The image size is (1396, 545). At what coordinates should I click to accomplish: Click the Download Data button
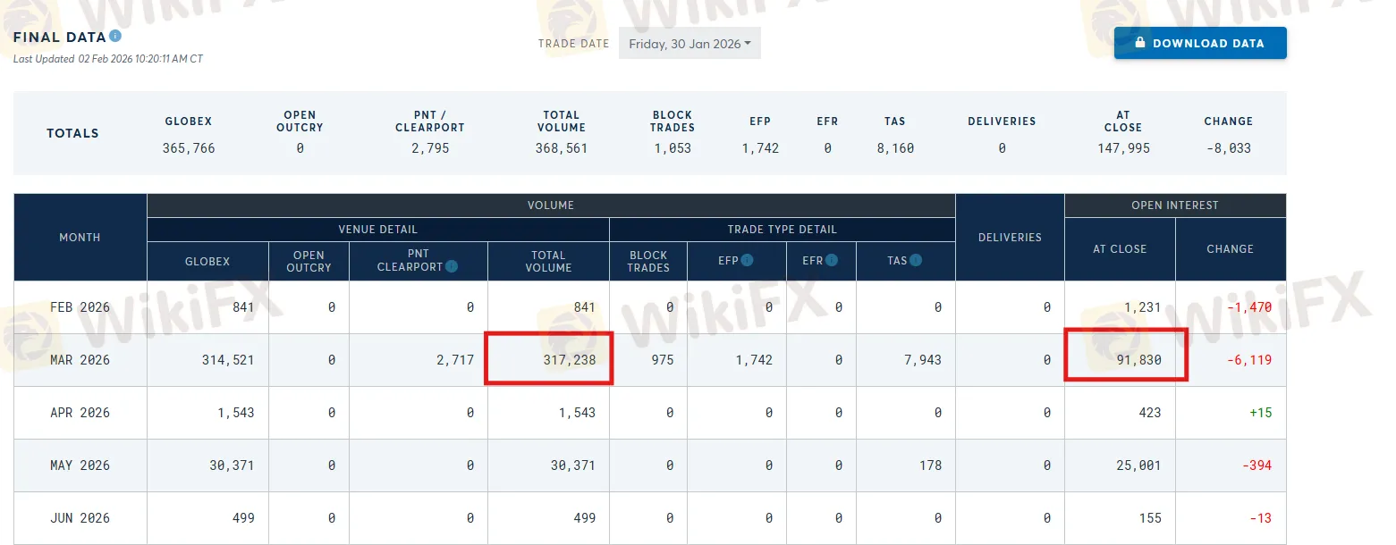[x=1199, y=43]
